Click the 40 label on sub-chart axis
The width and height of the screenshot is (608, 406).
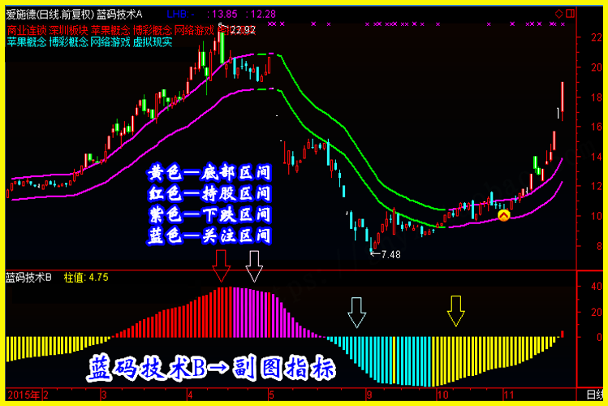coord(597,286)
